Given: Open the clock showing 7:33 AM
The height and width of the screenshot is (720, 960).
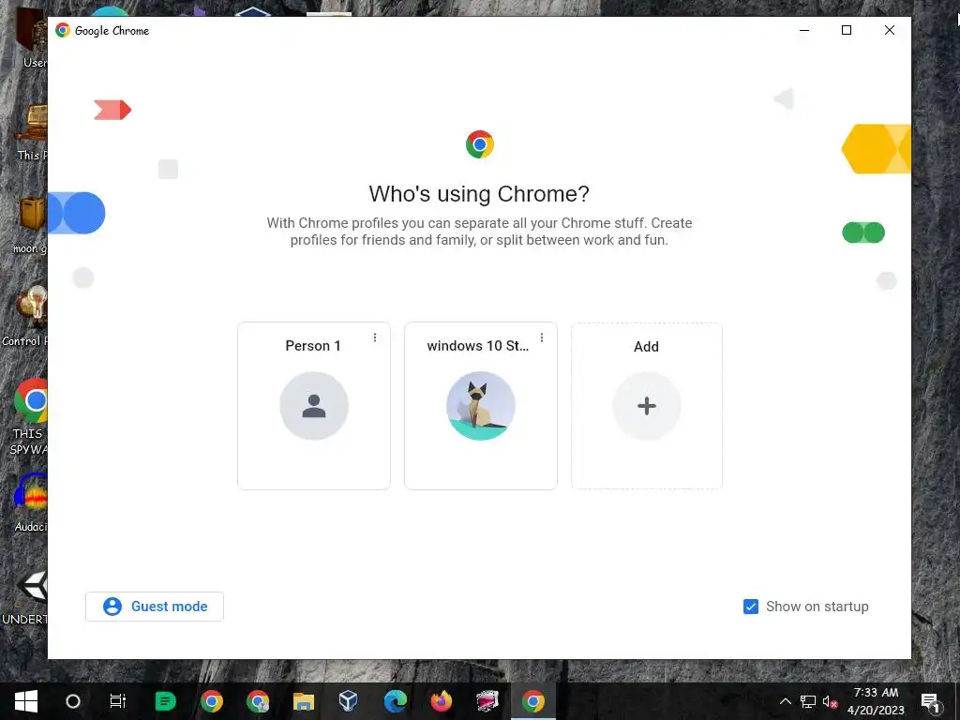Looking at the screenshot, I should 876,701.
